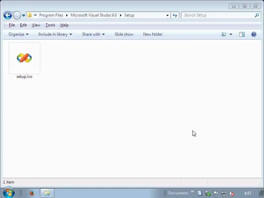Open the network tray icon
Viewport: 264px width, 198px height.
point(224,193)
